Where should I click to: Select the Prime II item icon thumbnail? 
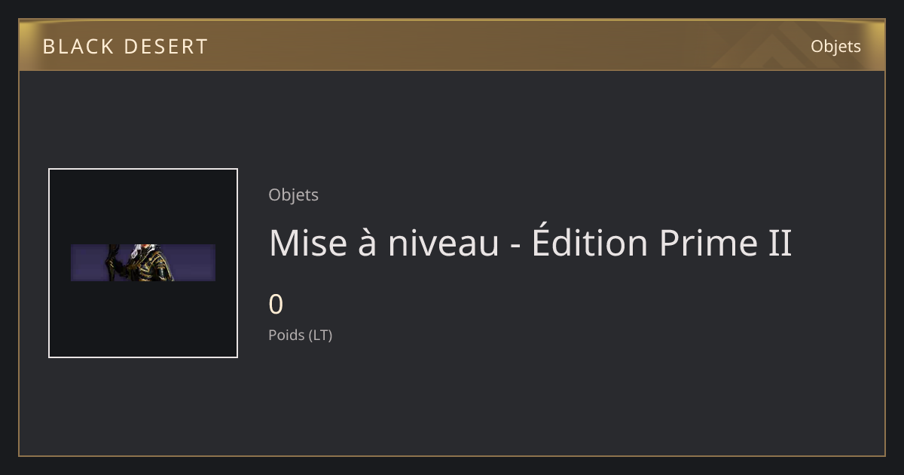point(143,263)
